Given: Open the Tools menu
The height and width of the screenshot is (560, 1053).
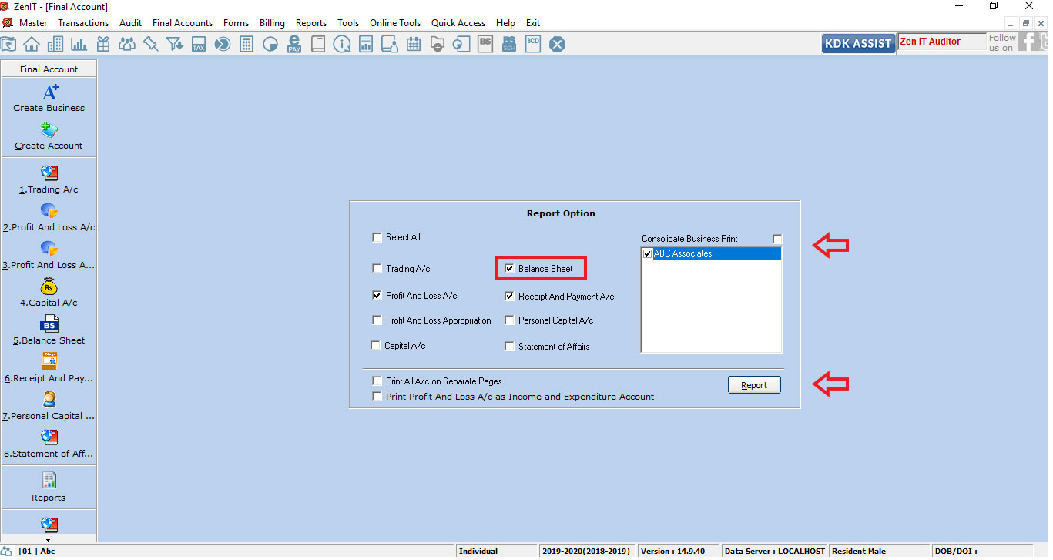Looking at the screenshot, I should pos(348,23).
